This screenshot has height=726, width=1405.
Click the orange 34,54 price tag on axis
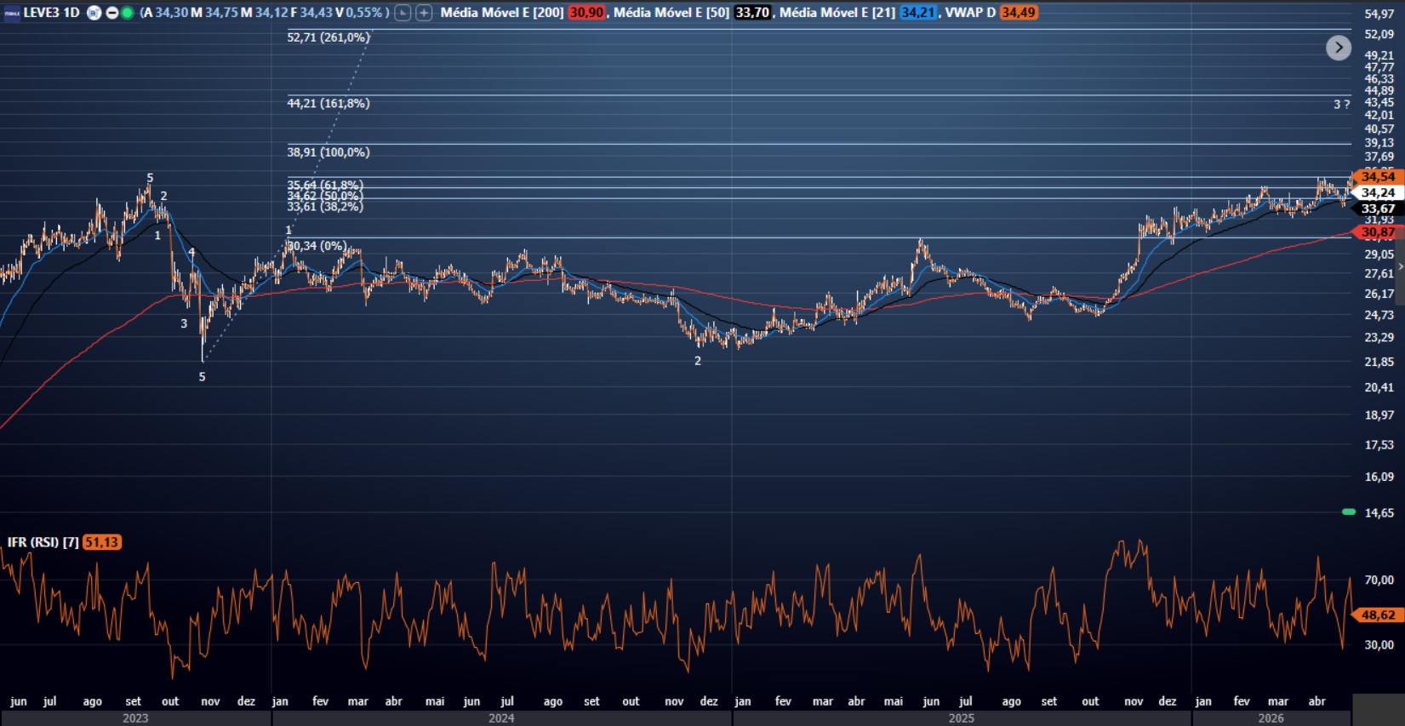(1378, 177)
